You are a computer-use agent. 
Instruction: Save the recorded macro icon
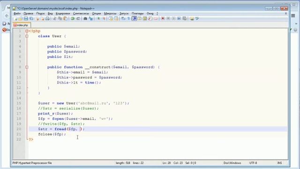click(x=184, y=19)
